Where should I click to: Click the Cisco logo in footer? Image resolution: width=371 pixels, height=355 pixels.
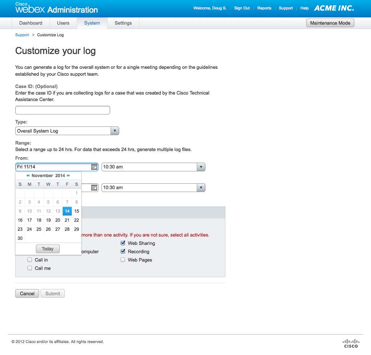(x=351, y=343)
